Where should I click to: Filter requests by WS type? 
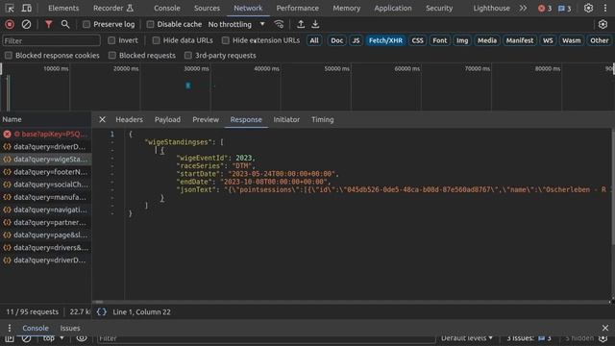[x=548, y=40]
